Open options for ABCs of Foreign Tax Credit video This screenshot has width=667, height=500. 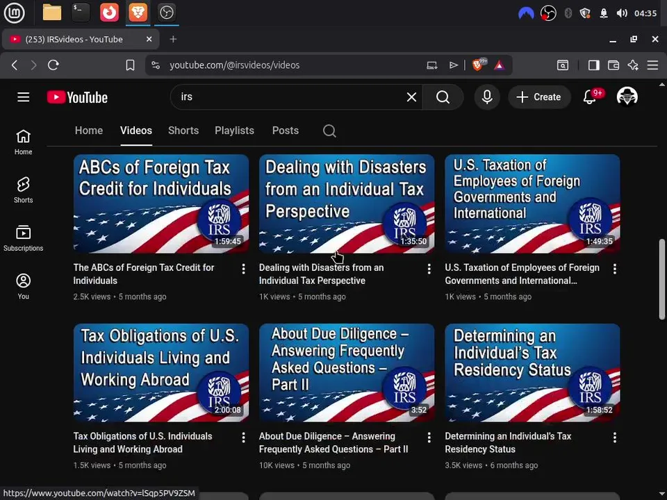click(243, 269)
